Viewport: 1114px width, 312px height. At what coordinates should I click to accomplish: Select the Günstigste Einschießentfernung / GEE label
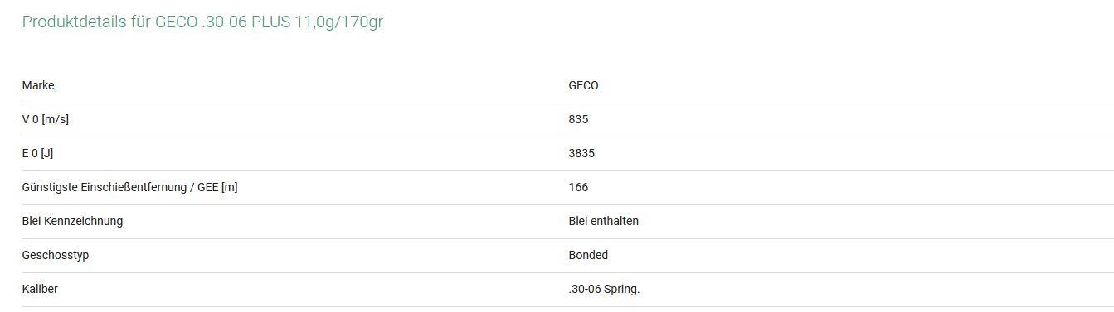[129, 187]
